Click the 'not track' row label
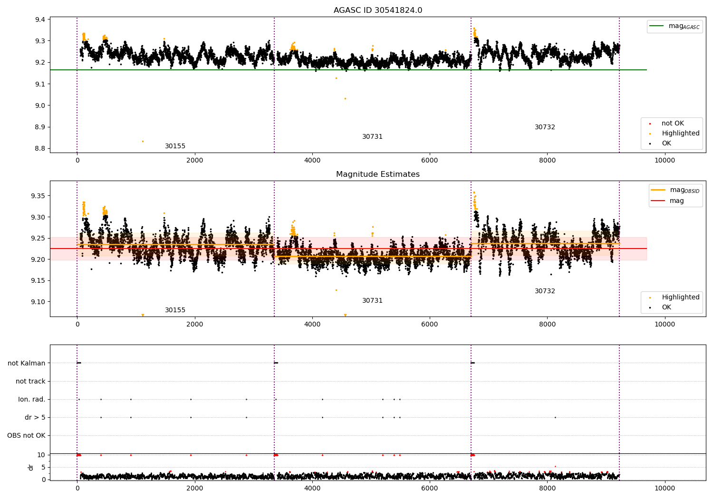 (x=30, y=382)
